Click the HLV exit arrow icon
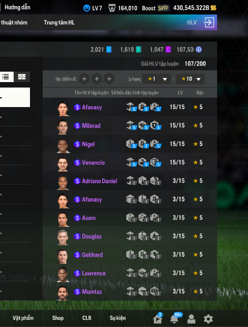The width and height of the screenshot is (248, 327). (x=209, y=23)
